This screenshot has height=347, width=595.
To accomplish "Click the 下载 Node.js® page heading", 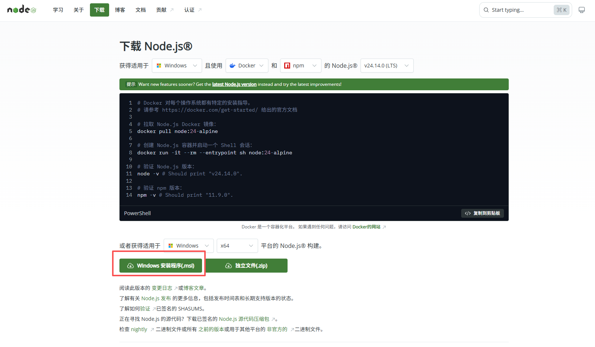I will pos(156,46).
